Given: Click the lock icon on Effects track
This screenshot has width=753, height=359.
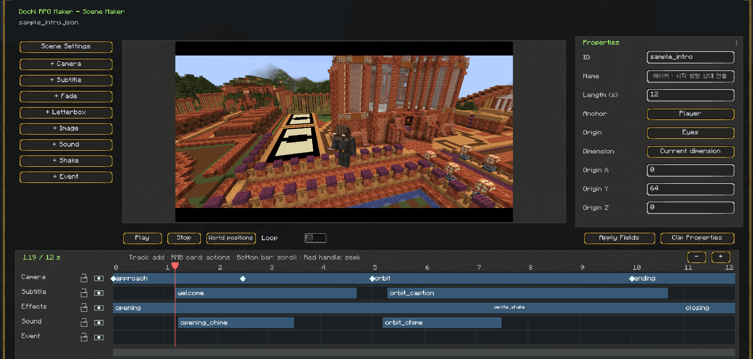Looking at the screenshot, I should point(84,308).
